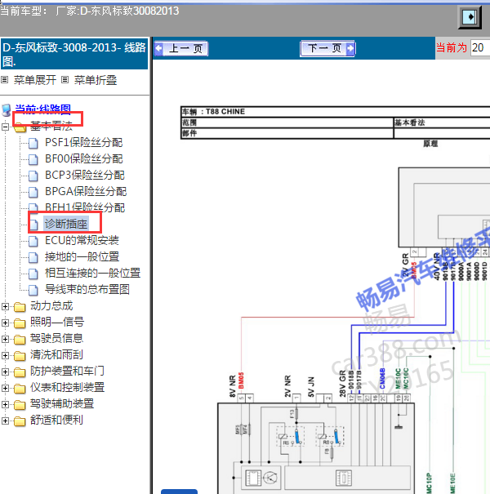Click the 车辆 : T88 CHINE cell in diagram
The width and height of the screenshot is (490, 494).
point(336,112)
